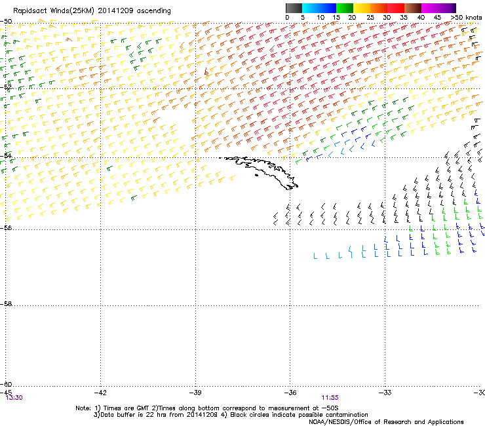
Task: Click the '-58' latitude label
Action: pos(6,304)
